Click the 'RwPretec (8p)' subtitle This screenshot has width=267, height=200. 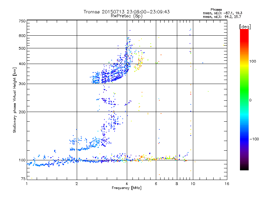pyautogui.click(x=126, y=16)
